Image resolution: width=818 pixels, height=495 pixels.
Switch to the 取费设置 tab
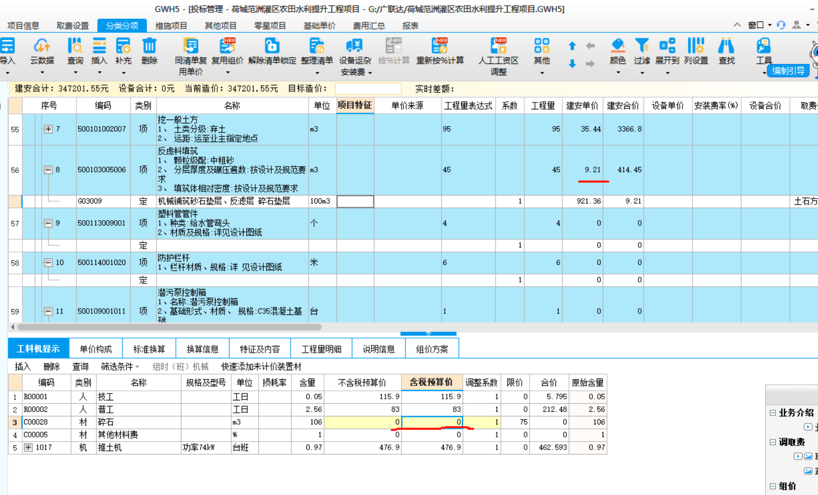[73, 26]
